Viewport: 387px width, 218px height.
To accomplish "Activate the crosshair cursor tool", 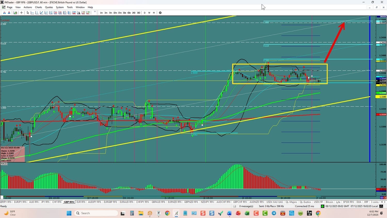I will coord(21,13).
